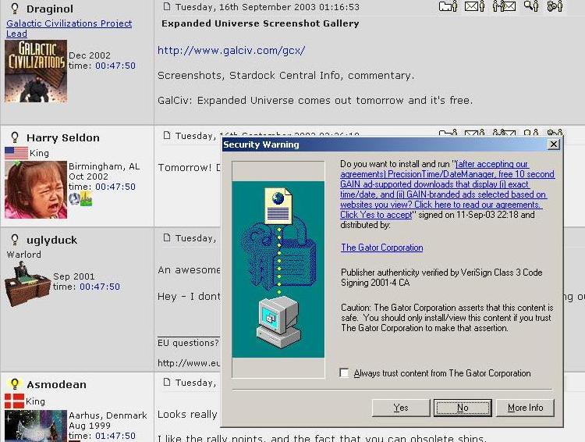Click the document icon before Draginol's post date

click(x=166, y=6)
